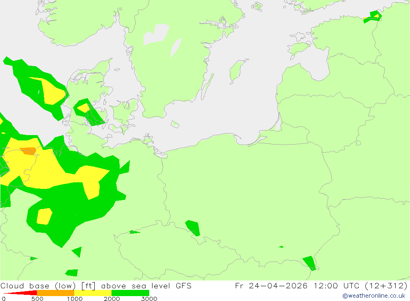
Task: Click the weatheronline.co.uk copyright link
Action: (374, 296)
